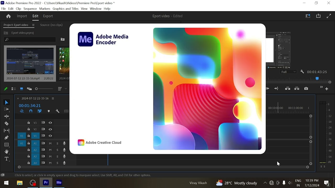Toggle V1 source patching button

click(22, 136)
